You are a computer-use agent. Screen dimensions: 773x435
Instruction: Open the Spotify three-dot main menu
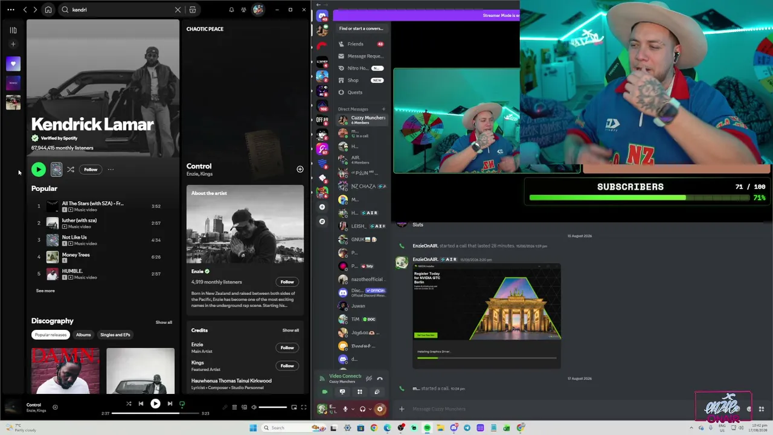pyautogui.click(x=11, y=10)
